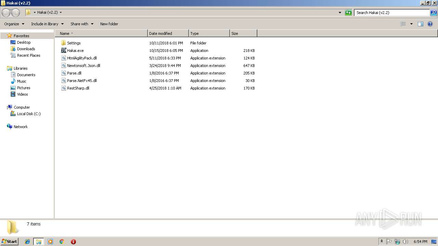Refresh the folder view
This screenshot has height=246, width=438.
[348, 13]
